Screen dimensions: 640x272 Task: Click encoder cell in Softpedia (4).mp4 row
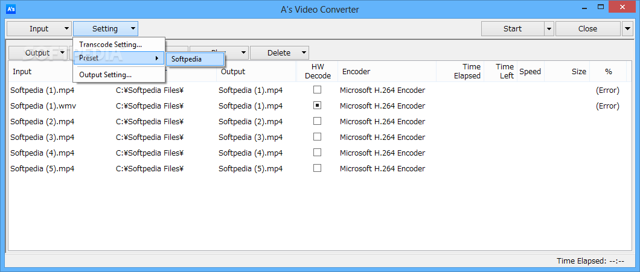tap(382, 153)
